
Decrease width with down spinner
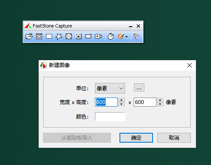click(x=122, y=104)
